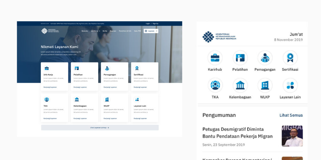Select the WLKP icon in mobile panel
Viewport: 321px width, 160px height.
(x=265, y=85)
